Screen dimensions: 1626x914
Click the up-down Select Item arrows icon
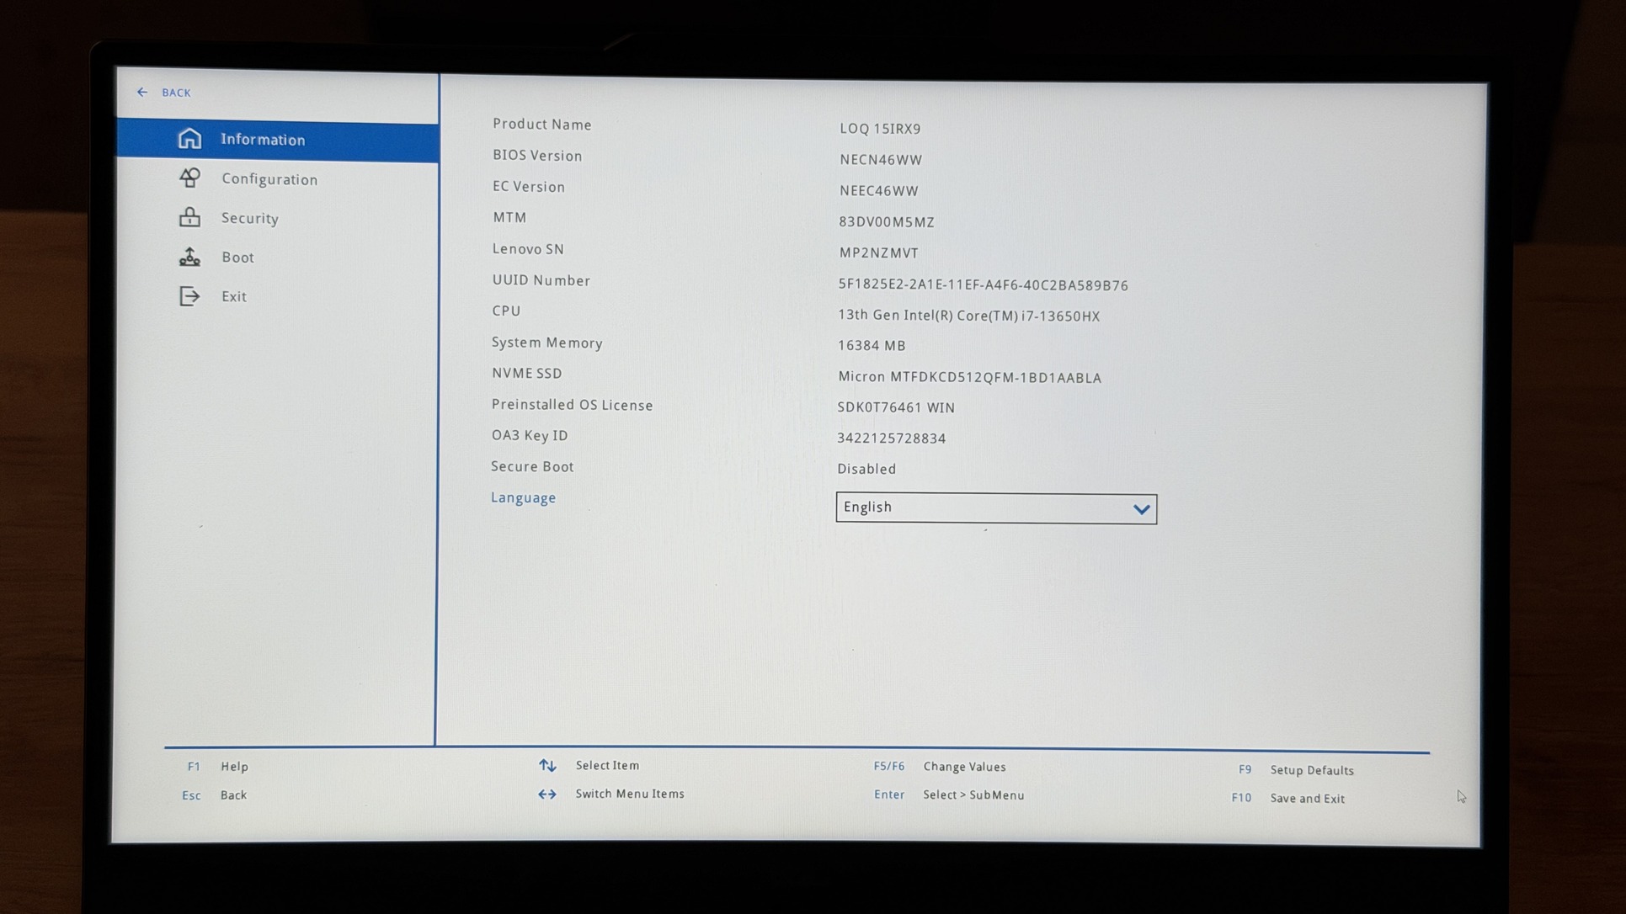coord(547,765)
